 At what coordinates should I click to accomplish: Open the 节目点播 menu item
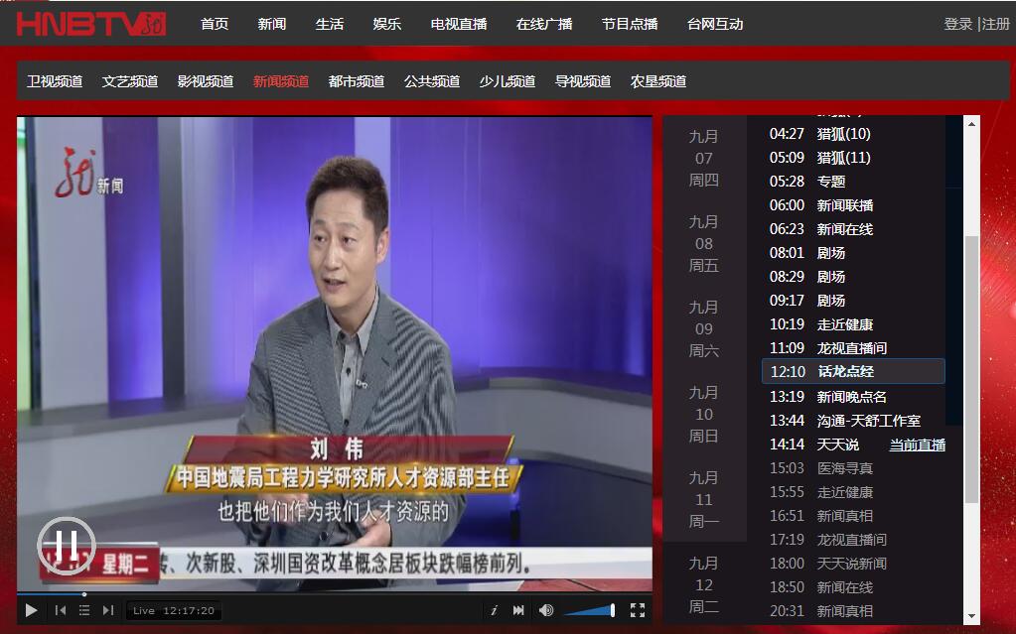[630, 24]
